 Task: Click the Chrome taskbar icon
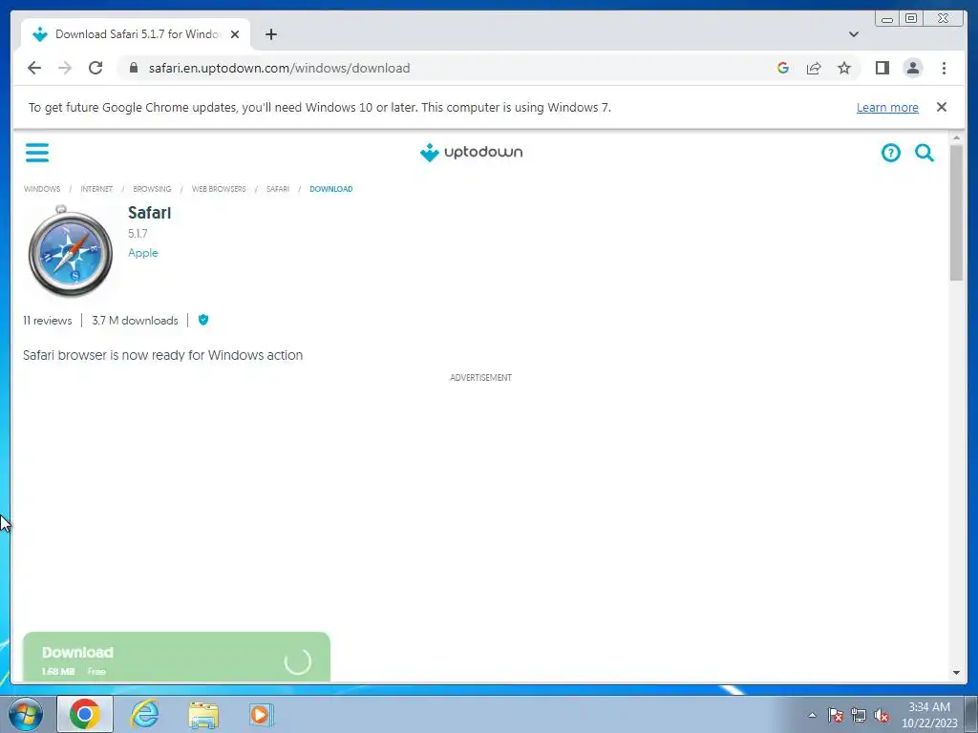tap(85, 714)
